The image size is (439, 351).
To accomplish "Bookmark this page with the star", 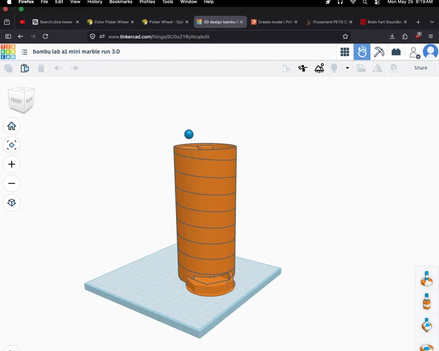I will pos(345,37).
